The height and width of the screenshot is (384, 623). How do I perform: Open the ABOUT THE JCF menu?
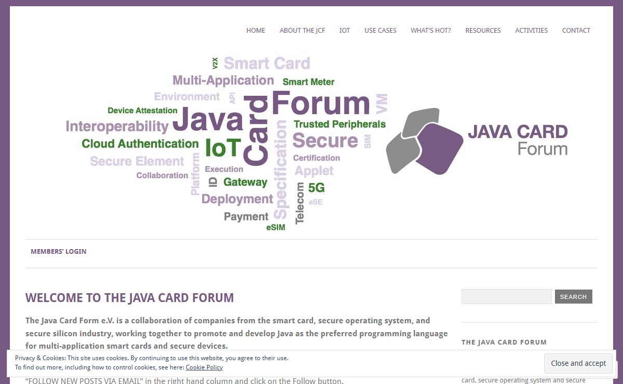[302, 31]
